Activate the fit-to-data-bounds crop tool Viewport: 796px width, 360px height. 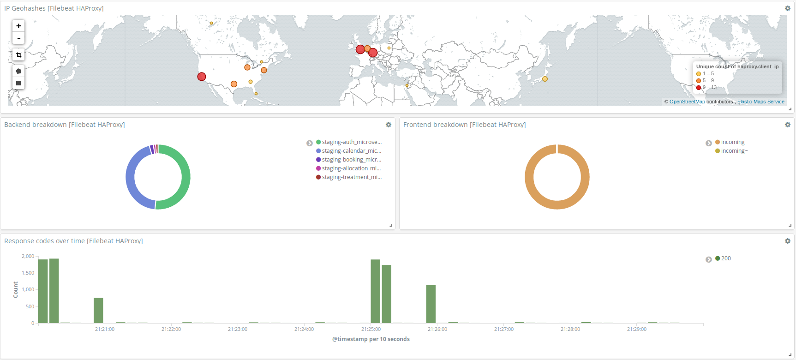click(18, 55)
